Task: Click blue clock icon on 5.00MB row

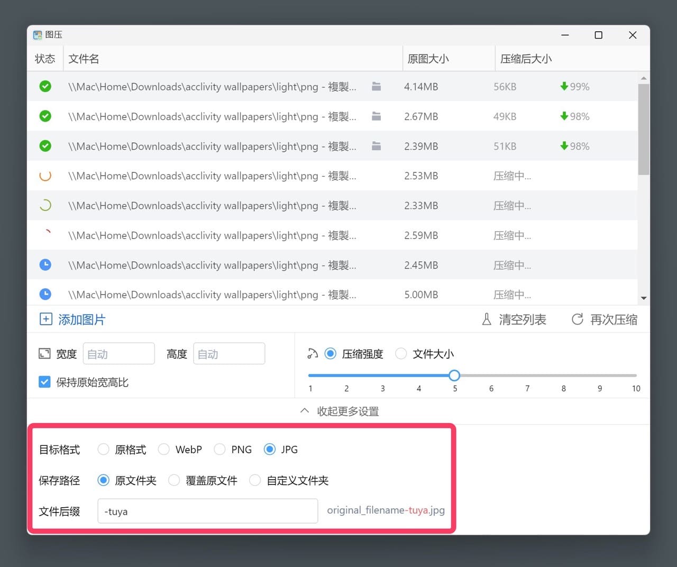Action: (45, 294)
